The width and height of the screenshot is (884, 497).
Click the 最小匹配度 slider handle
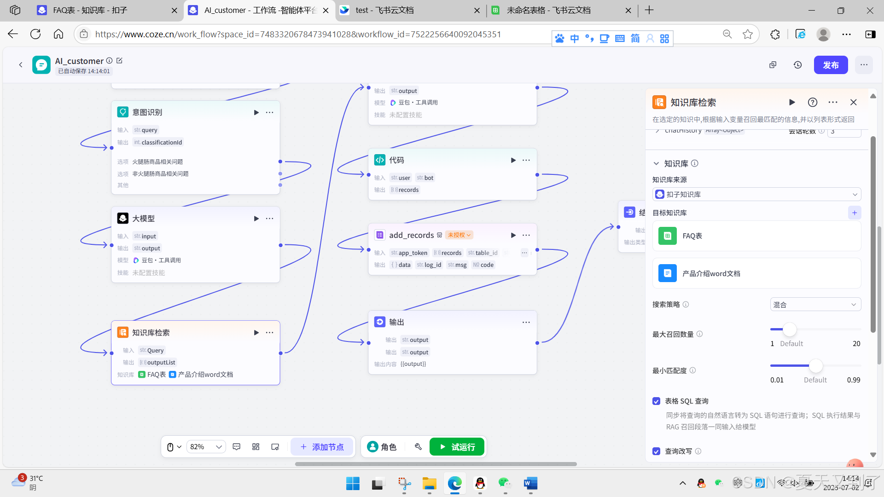815,366
